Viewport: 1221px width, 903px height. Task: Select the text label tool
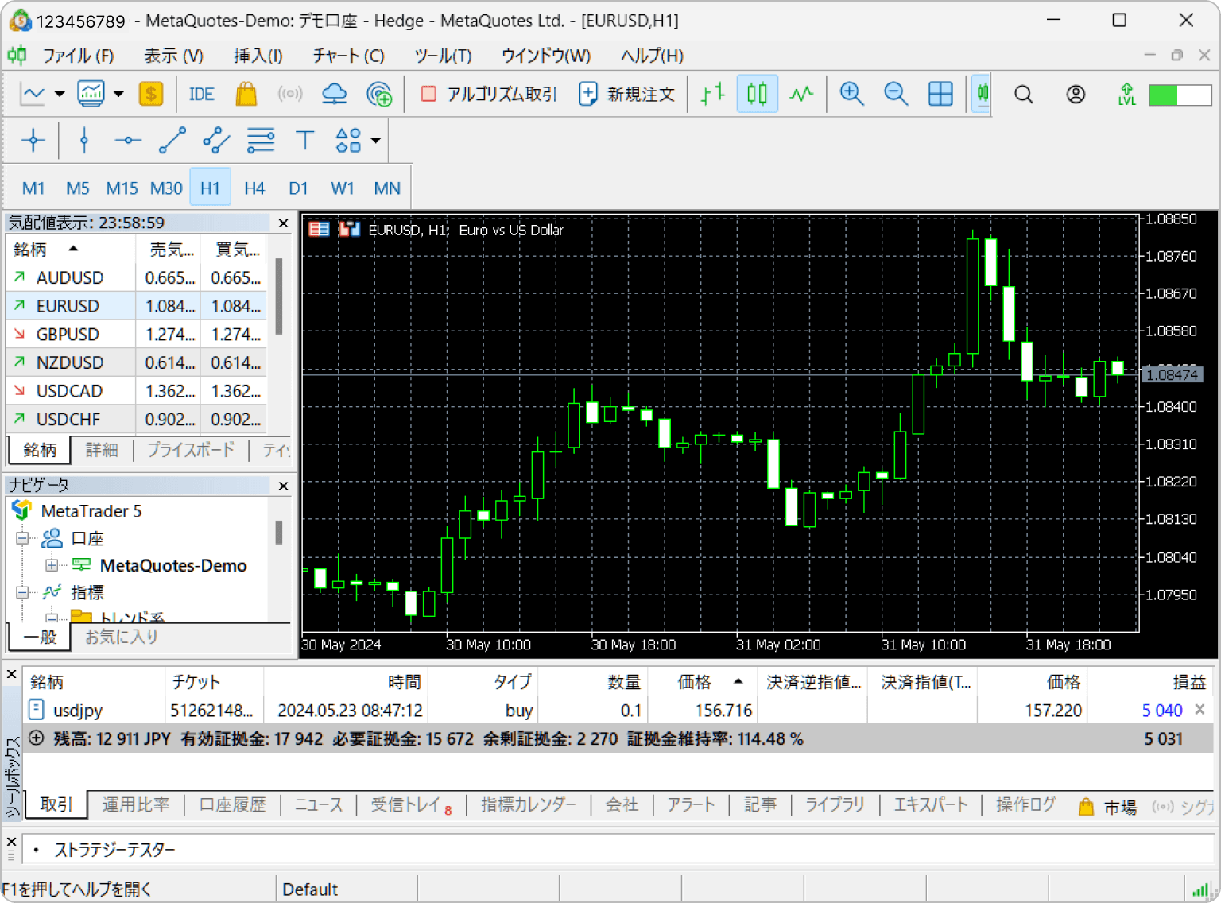pyautogui.click(x=304, y=141)
